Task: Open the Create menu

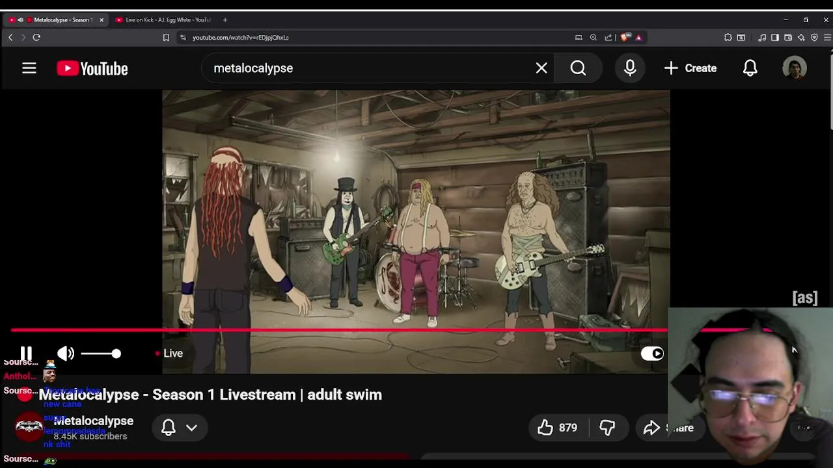Action: [x=690, y=68]
